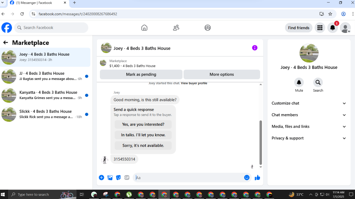Open the emoji picker in message box
Image resolution: width=355 pixels, height=199 pixels.
[x=247, y=177]
